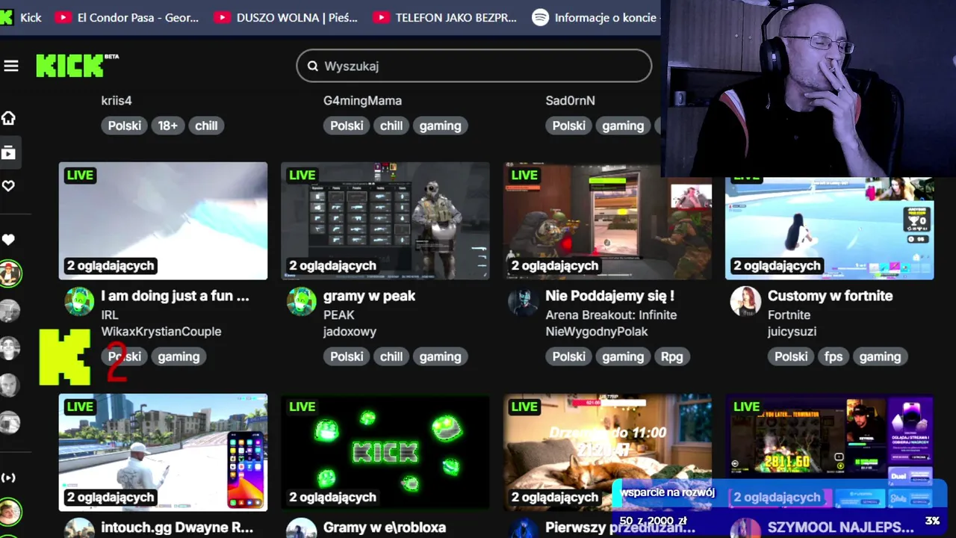Switch to DUSZO WOLNA browser tab
This screenshot has height=538, width=956.
click(x=285, y=17)
